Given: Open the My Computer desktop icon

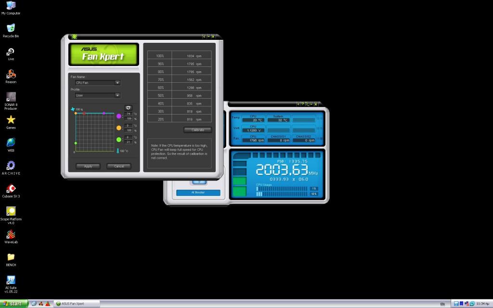Looking at the screenshot, I should [11, 8].
